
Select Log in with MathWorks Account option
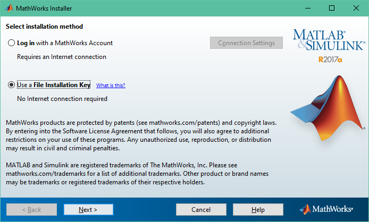11,43
